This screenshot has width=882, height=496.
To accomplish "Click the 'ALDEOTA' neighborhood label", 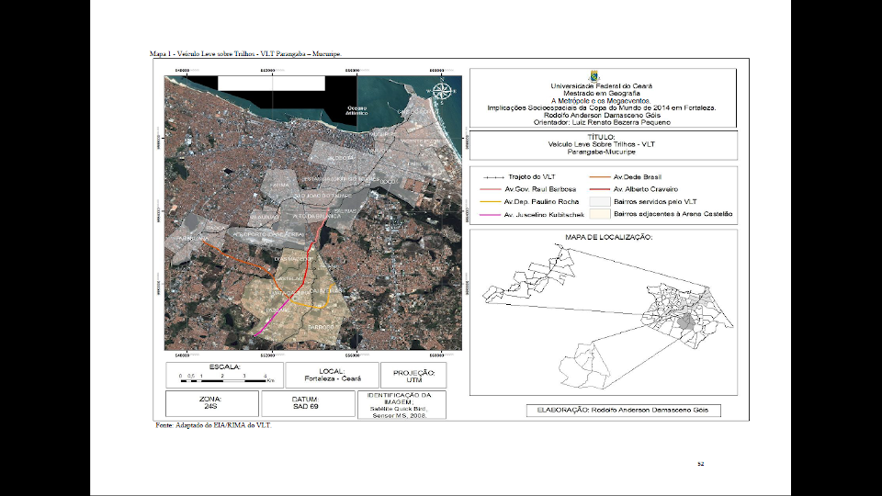I will tap(341, 159).
